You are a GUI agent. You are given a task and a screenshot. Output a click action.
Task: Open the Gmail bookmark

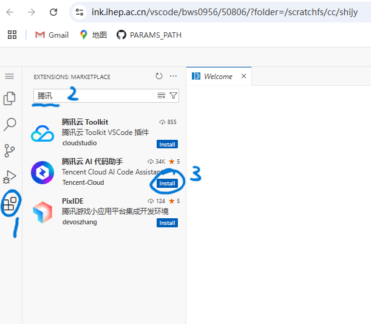(x=52, y=35)
